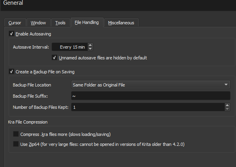
Task: Disable Create a Backup File on Saving
Action: click(12, 71)
